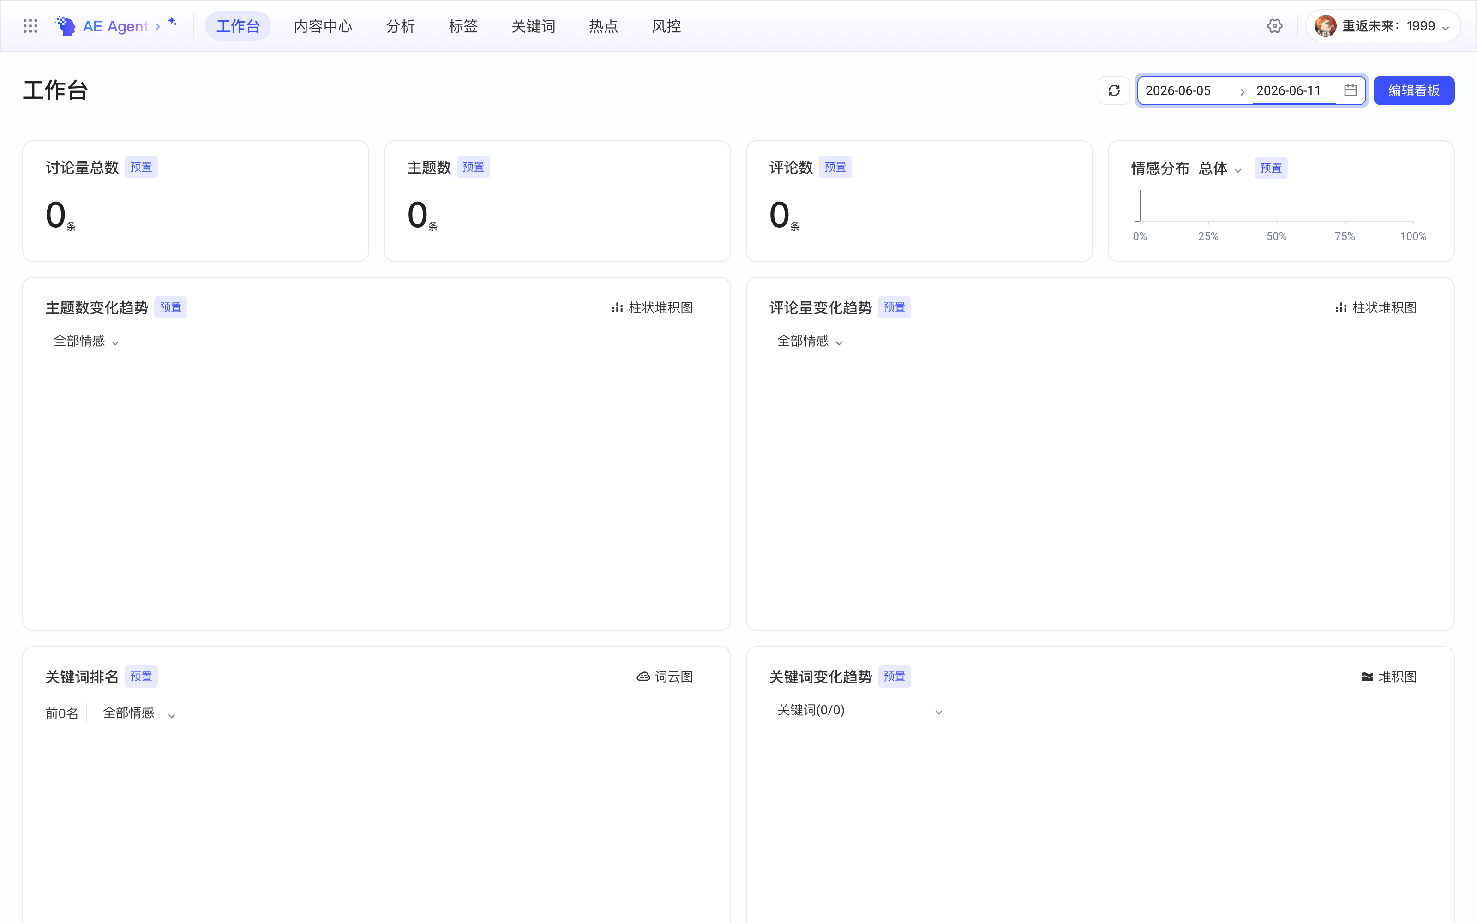Click the 编辑看板 button
This screenshot has width=1477, height=923.
click(x=1413, y=90)
